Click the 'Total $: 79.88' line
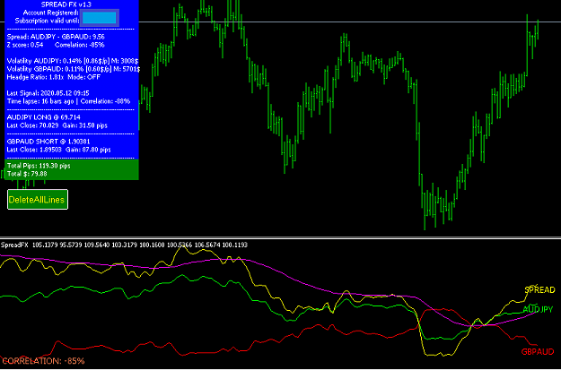 (x=27, y=174)
